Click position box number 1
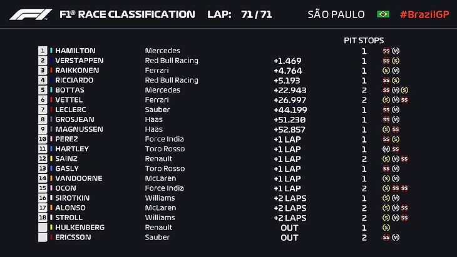This screenshot has height=257, width=457. pos(43,51)
